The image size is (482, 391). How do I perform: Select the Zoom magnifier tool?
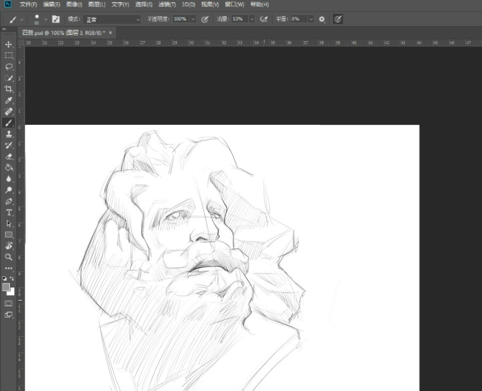tap(9, 257)
